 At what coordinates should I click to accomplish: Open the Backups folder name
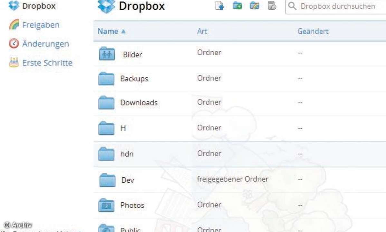pyautogui.click(x=134, y=79)
